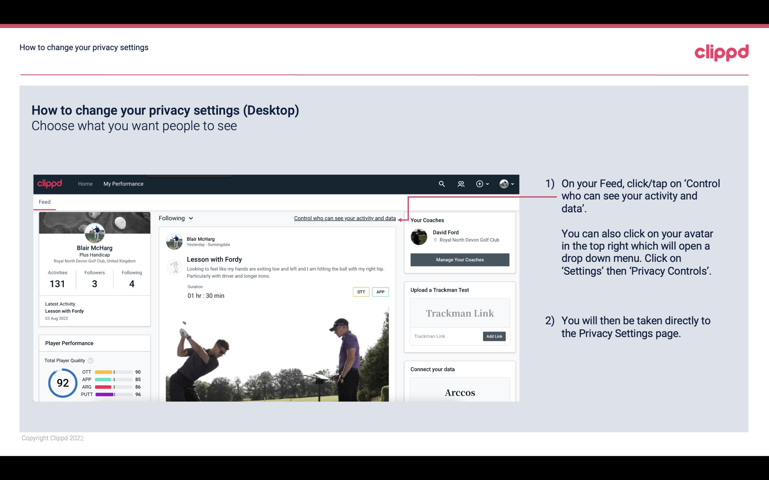Toggle the Total Player Quality info tooltip

click(x=91, y=360)
